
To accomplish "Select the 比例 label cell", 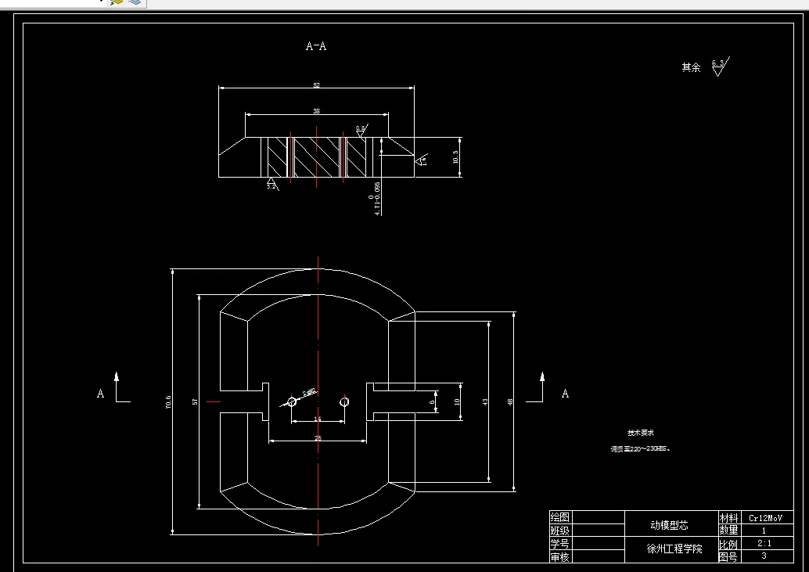I will click(728, 544).
